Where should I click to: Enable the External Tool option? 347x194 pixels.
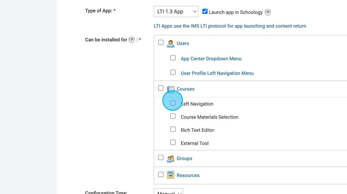coord(173,142)
